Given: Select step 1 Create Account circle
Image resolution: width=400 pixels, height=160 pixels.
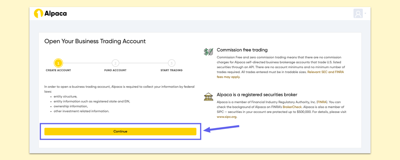Looking at the screenshot, I should click(x=58, y=63).
